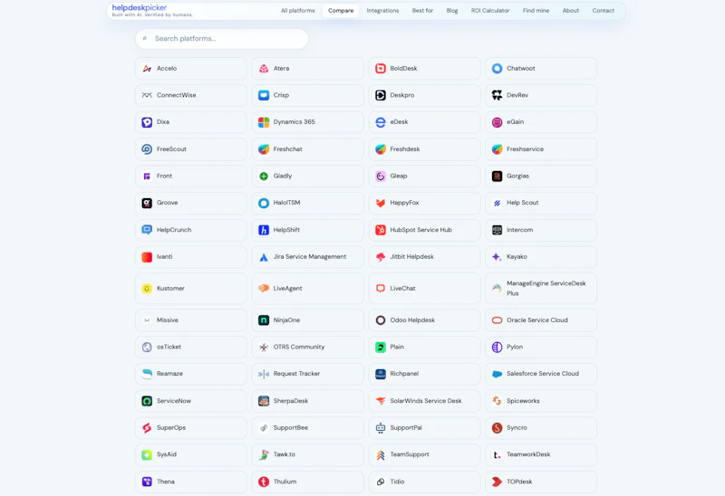This screenshot has height=496, width=725.
Task: Click the FreeScout logo icon
Action: (147, 149)
